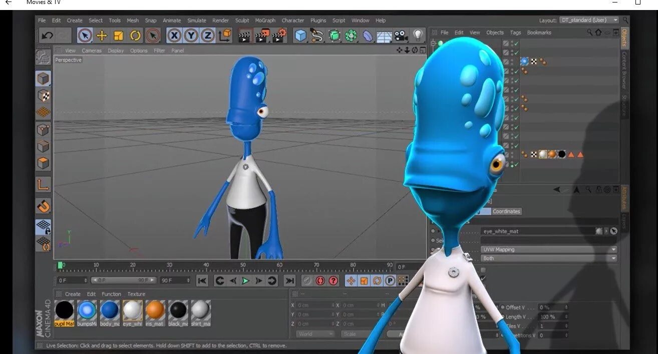Open the Both side dropdown
This screenshot has height=354, width=658.
tap(549, 258)
